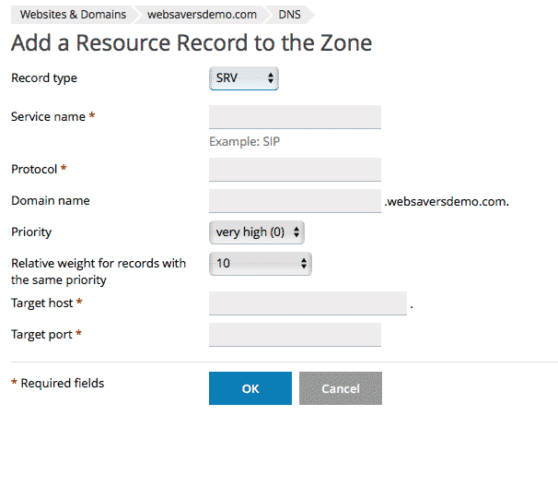Click the Target port label
This screenshot has width=558, height=487.
pyautogui.click(x=41, y=335)
